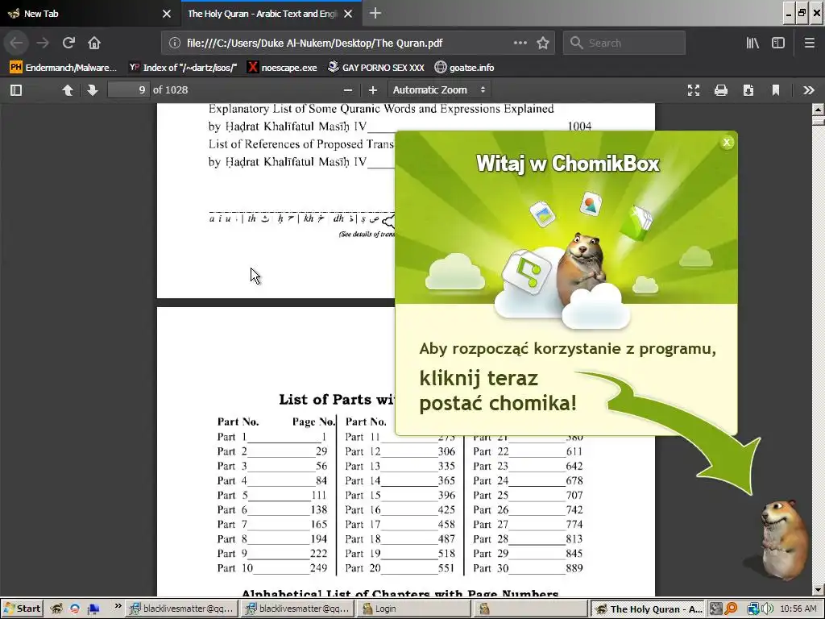Open the unlabeled hamster taskbar window

(530, 609)
